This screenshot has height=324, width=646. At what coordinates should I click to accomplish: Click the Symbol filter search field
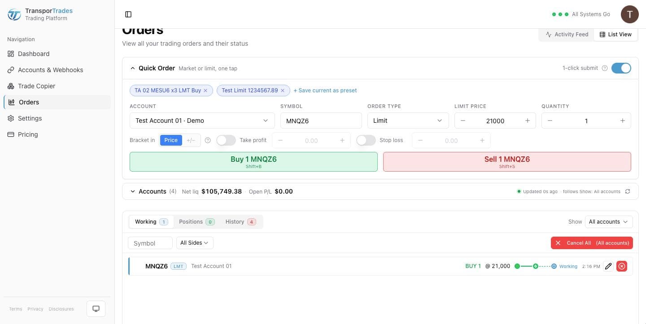click(150, 243)
